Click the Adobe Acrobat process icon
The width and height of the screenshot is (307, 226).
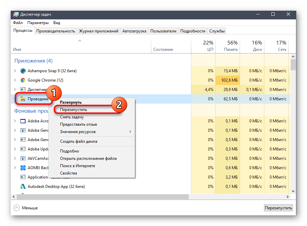(23, 121)
